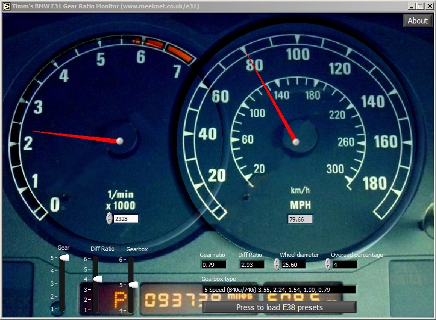Click the Gear slider label
436x320 pixels.
64,248
